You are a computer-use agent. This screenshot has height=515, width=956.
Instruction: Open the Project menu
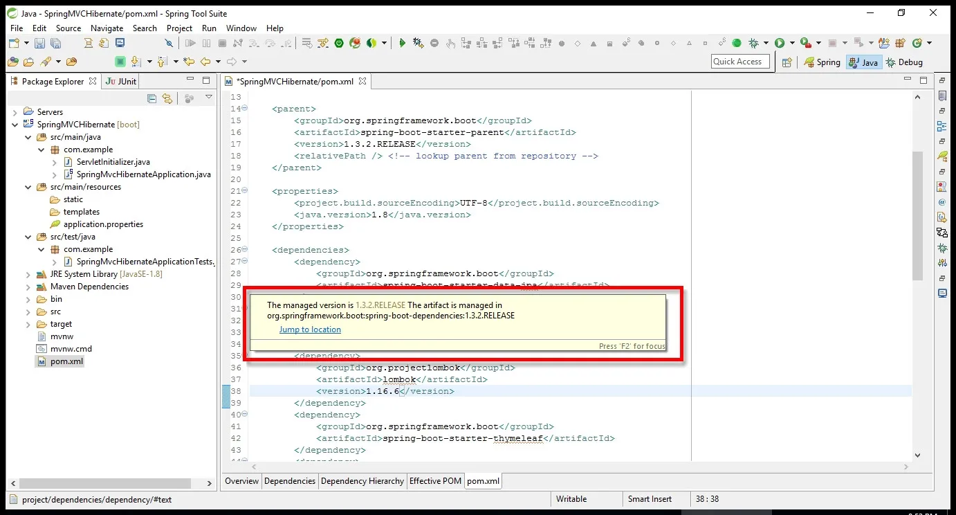point(179,28)
